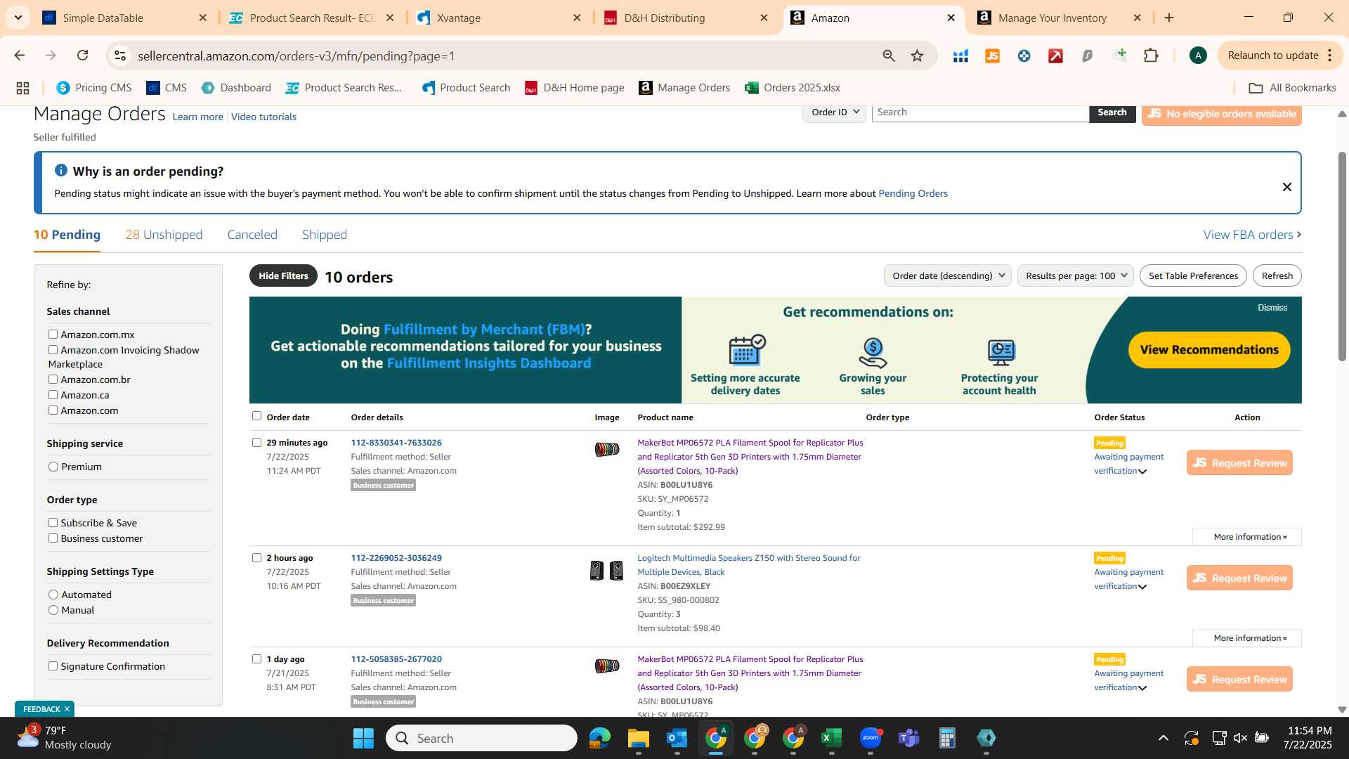1349x759 pixels.
Task: Dismiss the pending info banner with X
Action: pyautogui.click(x=1286, y=187)
